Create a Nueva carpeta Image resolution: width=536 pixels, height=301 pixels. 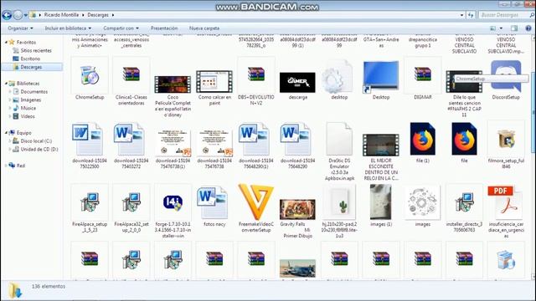coord(204,28)
